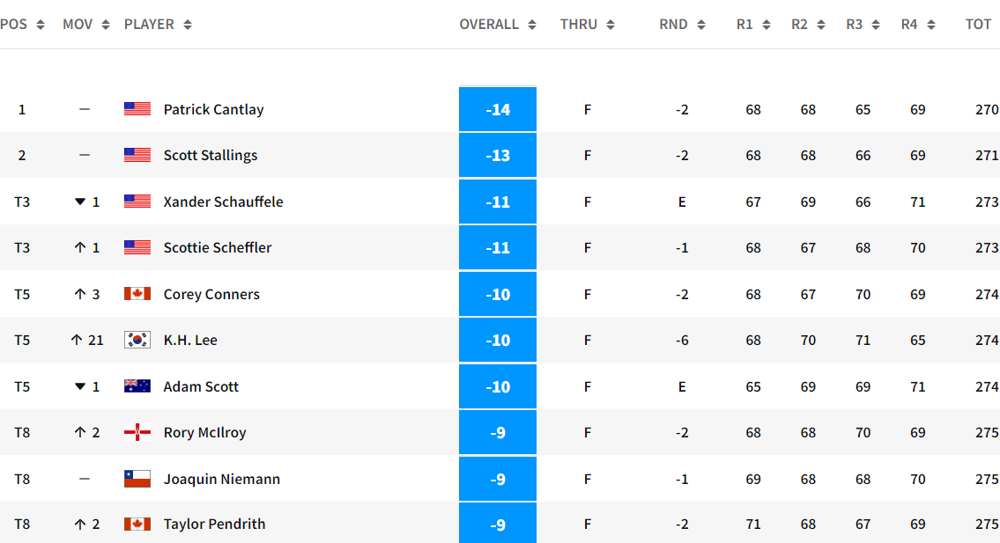This screenshot has height=543, width=1000.
Task: Click the R1 sort arrows
Action: click(x=767, y=25)
